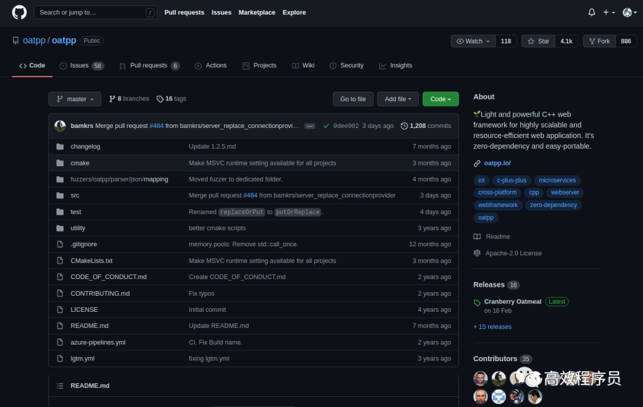Focus the Search or jump to field

click(x=95, y=12)
